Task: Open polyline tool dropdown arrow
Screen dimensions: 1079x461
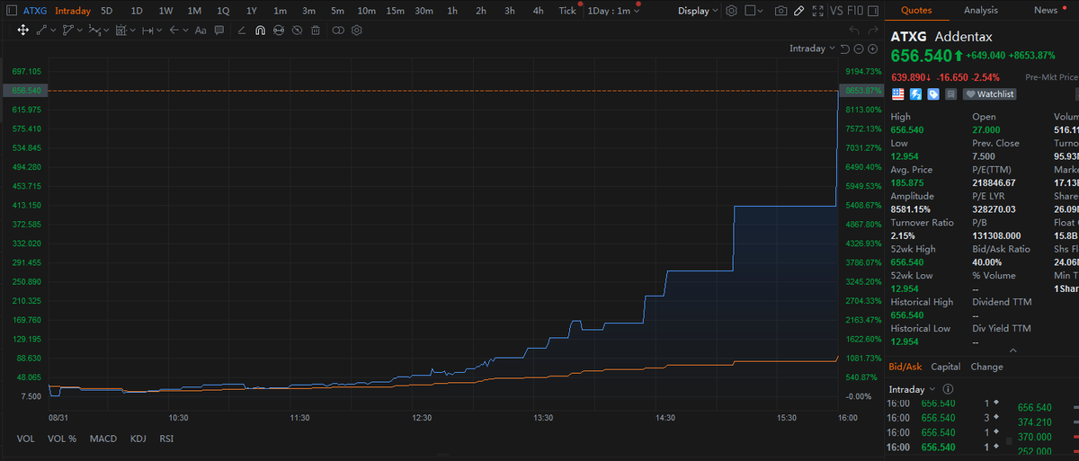Action: point(79,30)
